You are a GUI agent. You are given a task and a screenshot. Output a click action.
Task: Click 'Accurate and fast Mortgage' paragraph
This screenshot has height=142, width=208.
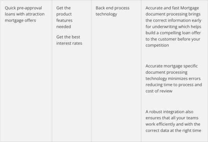[173, 27]
